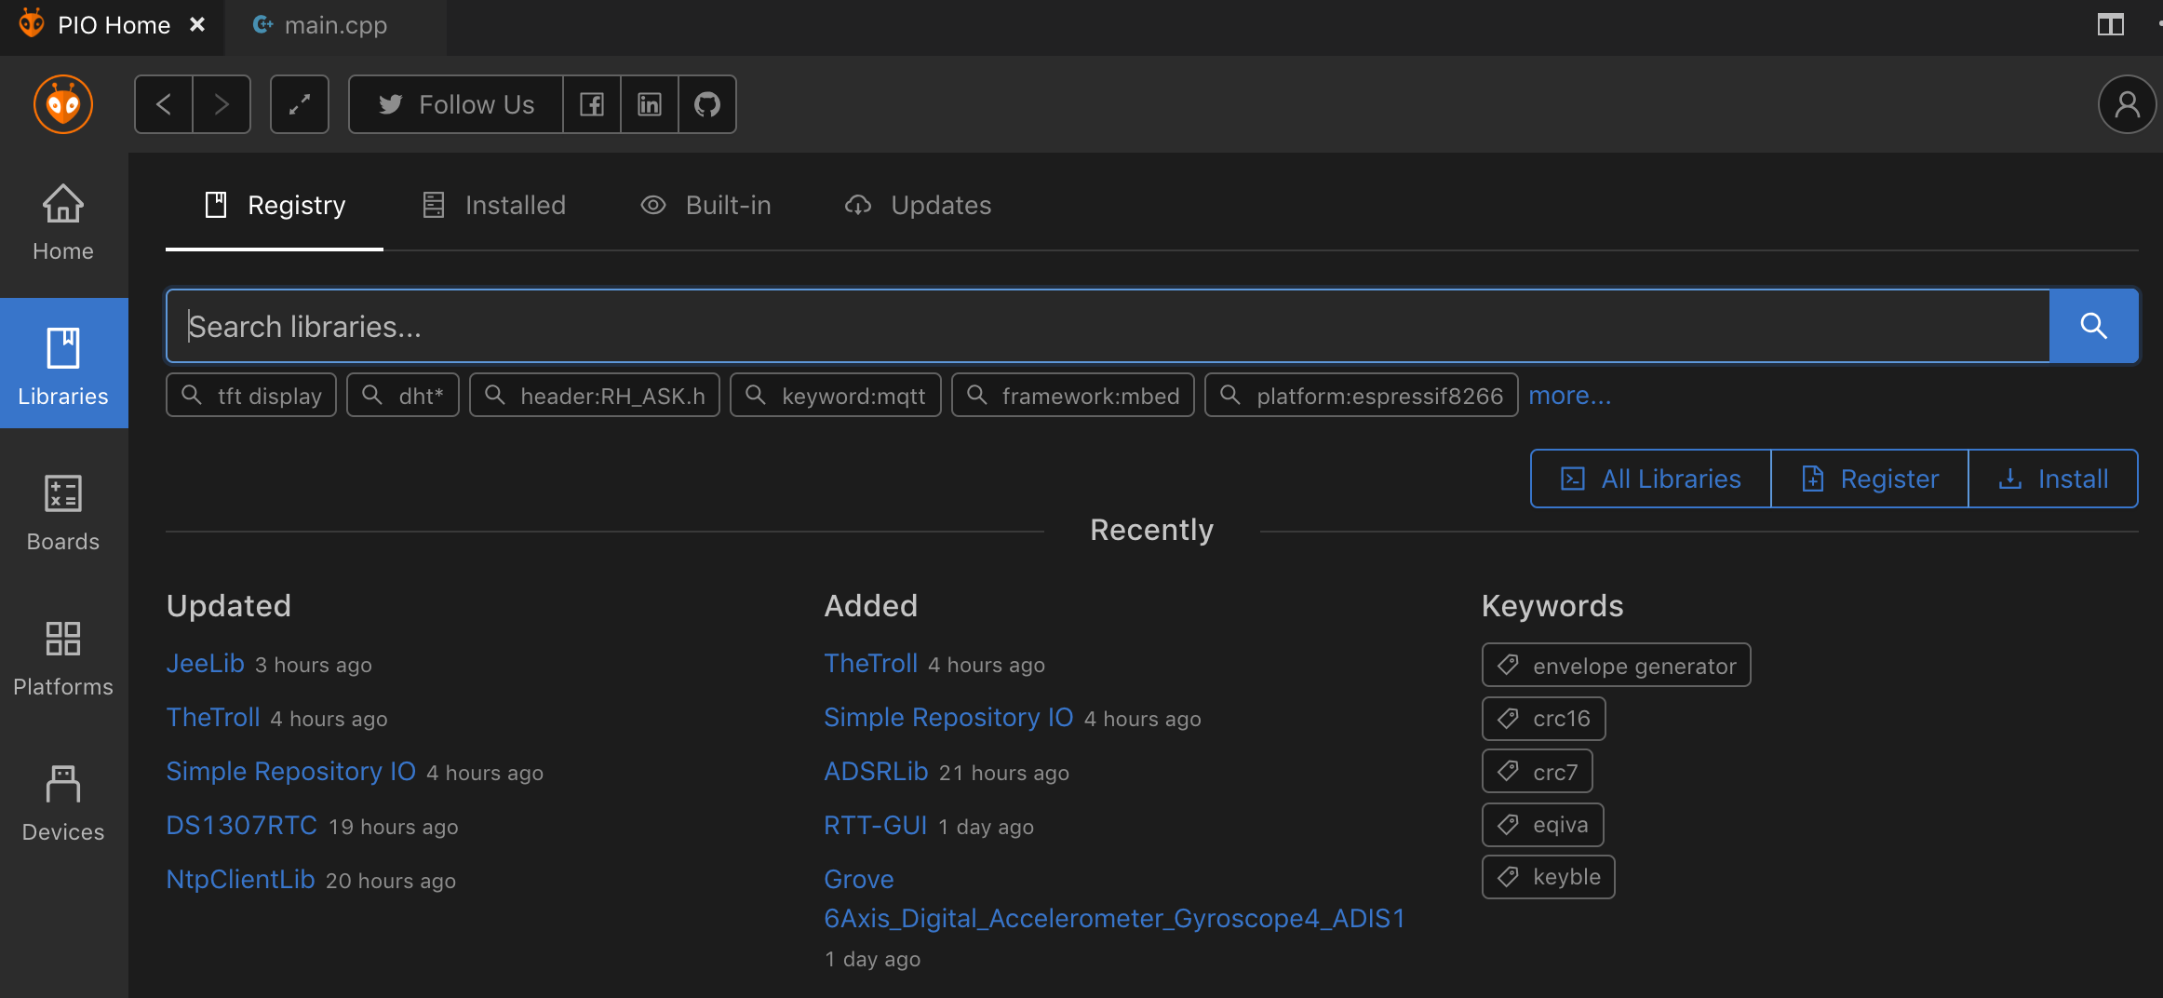This screenshot has width=2163, height=998.
Task: Switch to the main.cpp editor tab
Action: click(335, 25)
